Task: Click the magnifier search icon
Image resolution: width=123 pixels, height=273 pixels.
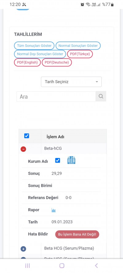Action: coord(101,96)
